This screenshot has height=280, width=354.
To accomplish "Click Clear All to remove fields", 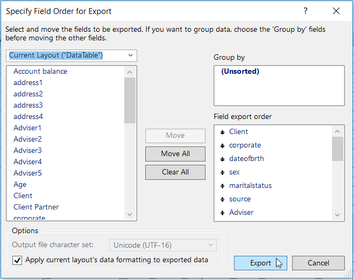I will 175,172.
